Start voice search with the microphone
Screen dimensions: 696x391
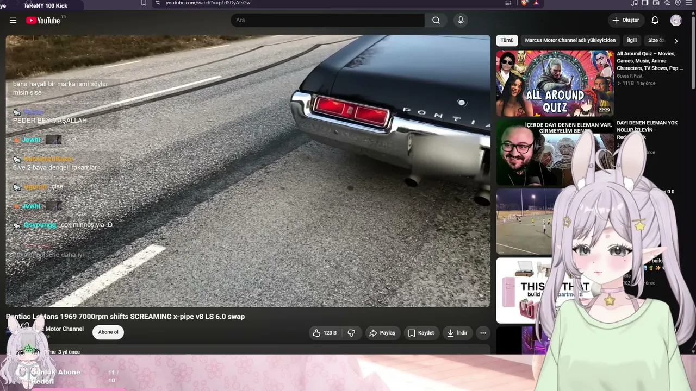click(x=461, y=20)
